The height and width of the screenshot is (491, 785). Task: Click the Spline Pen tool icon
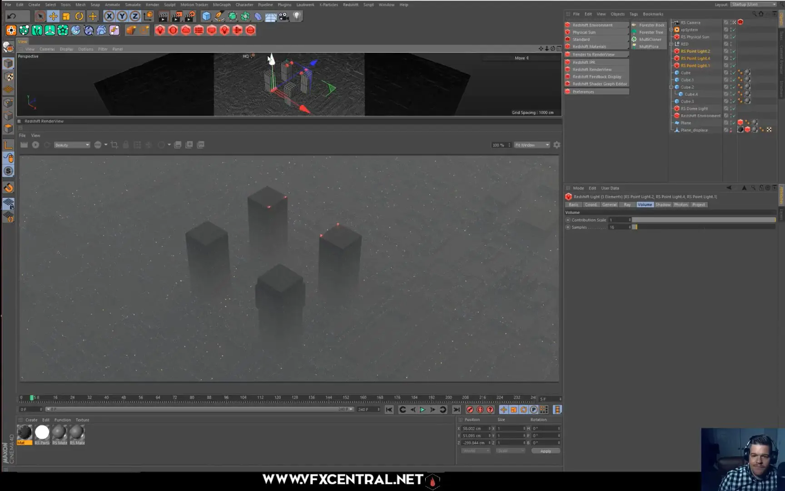219,16
